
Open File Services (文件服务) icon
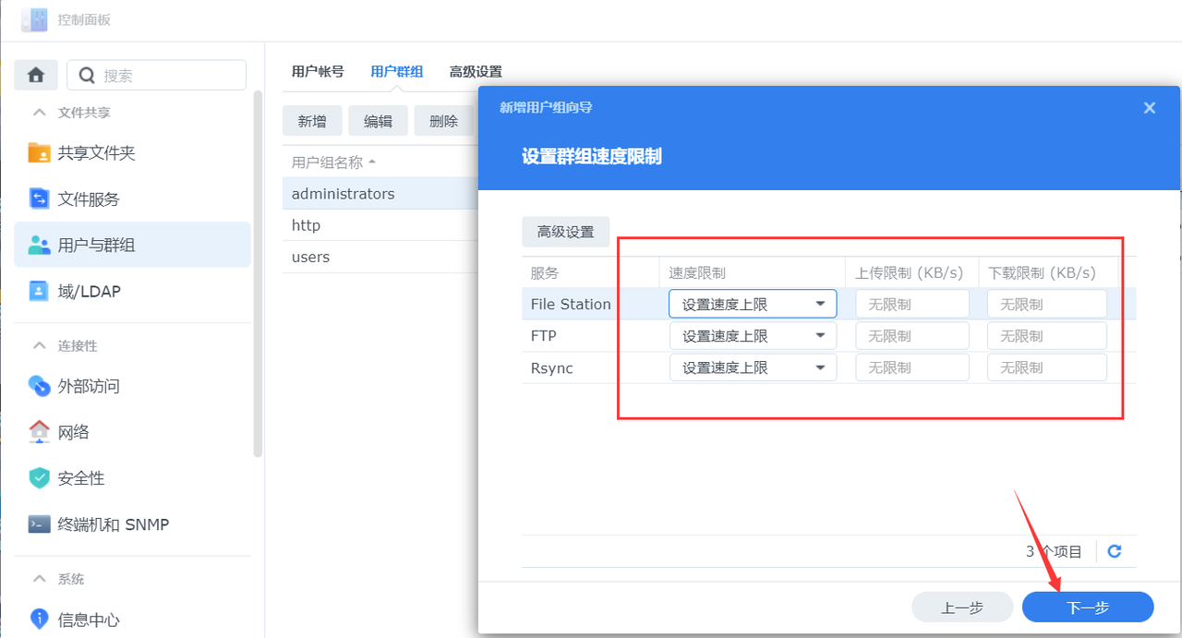tap(40, 199)
